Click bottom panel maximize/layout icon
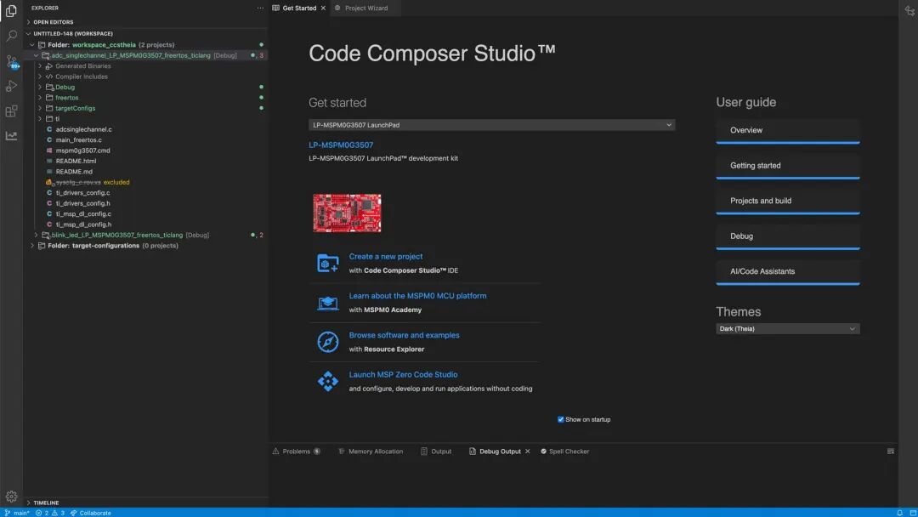Viewport: 918px width, 517px height. (891, 452)
